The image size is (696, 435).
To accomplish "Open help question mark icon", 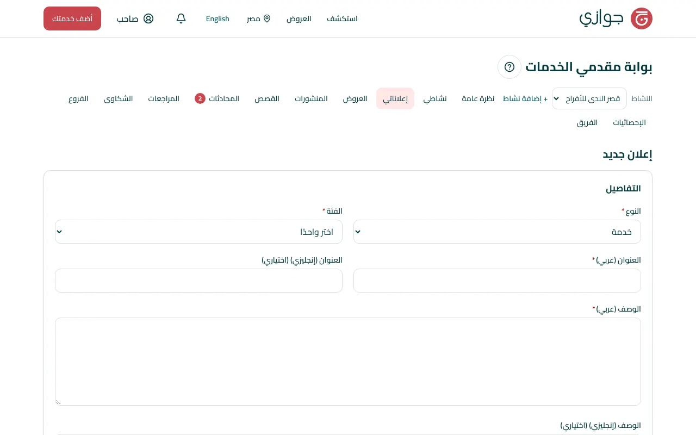I will [509, 67].
